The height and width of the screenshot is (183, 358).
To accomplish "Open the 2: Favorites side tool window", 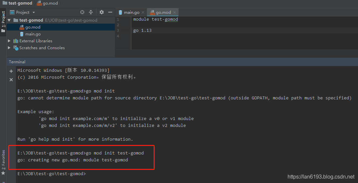I will 3,160.
